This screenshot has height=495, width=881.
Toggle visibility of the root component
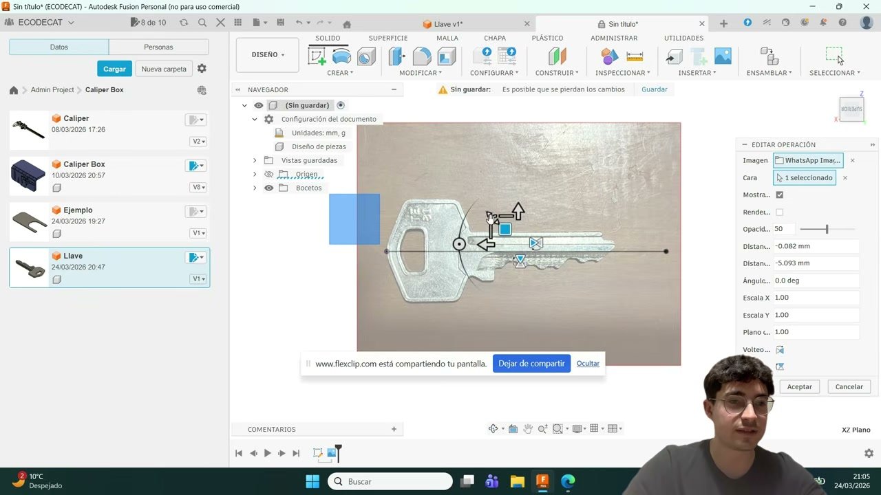(259, 105)
